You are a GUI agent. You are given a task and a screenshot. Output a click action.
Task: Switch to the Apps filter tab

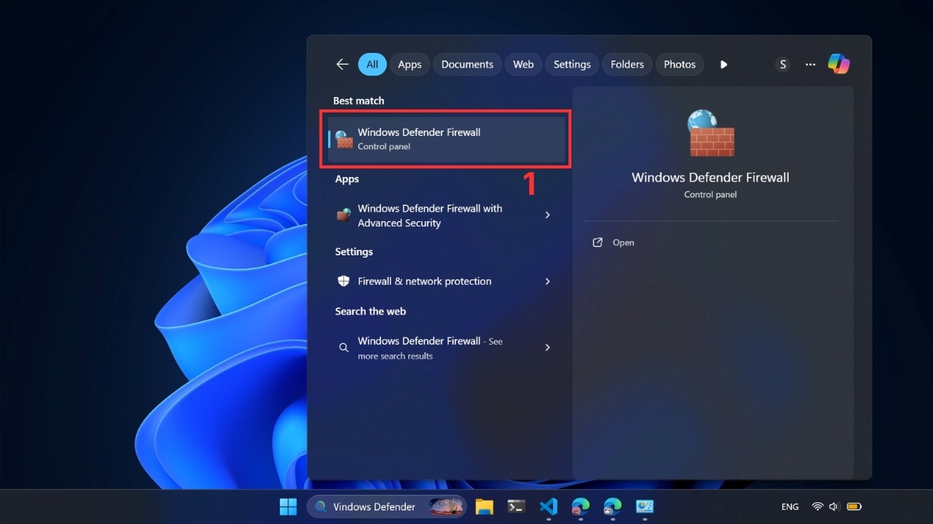tap(410, 64)
